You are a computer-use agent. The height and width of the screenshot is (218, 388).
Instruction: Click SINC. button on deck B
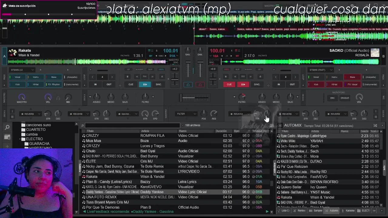pos(257,84)
